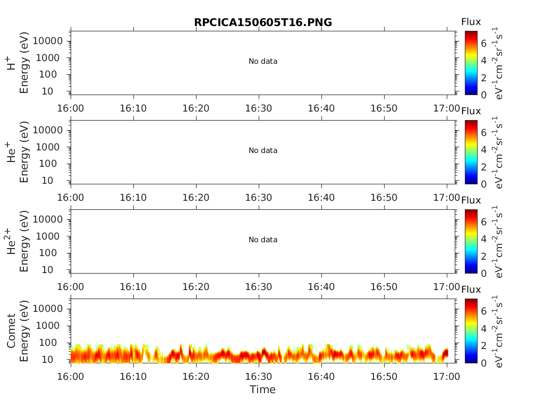Click the H+ panel flux colorbar

(x=471, y=63)
